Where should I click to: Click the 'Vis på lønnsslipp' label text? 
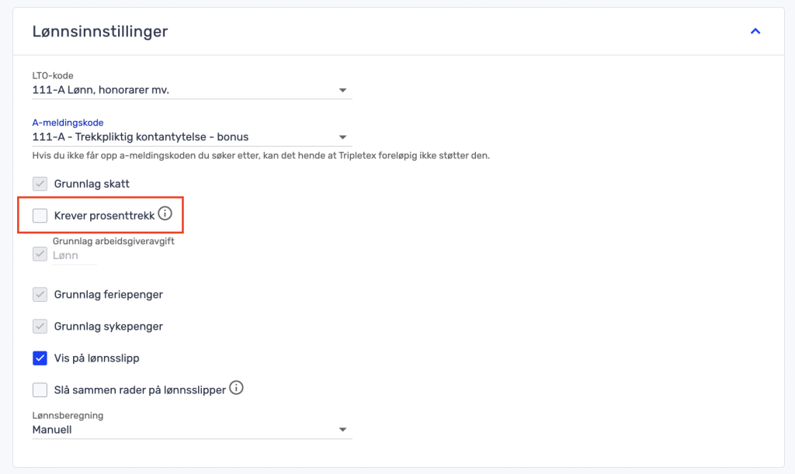(x=97, y=358)
